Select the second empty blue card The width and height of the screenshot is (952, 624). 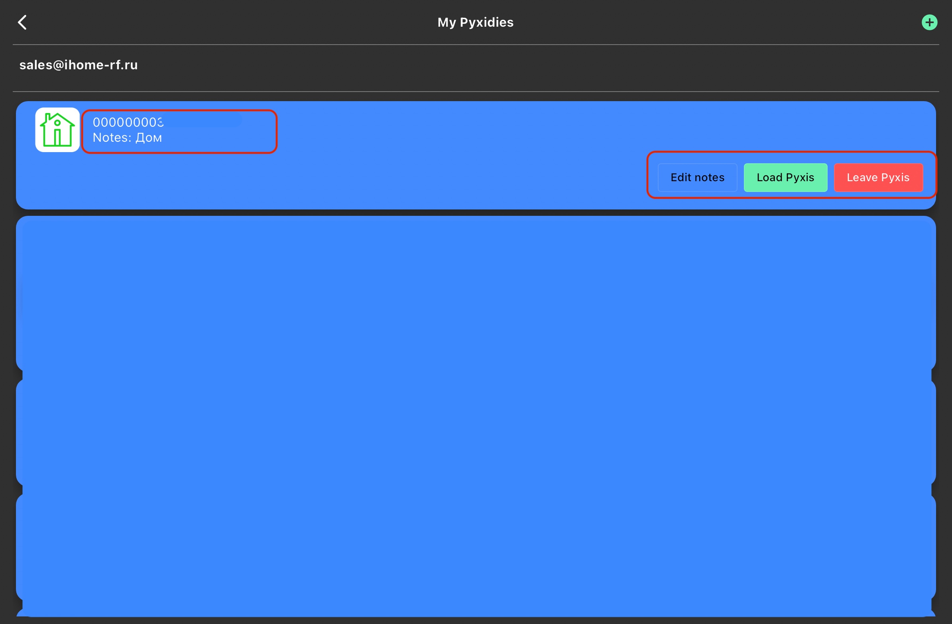475,431
